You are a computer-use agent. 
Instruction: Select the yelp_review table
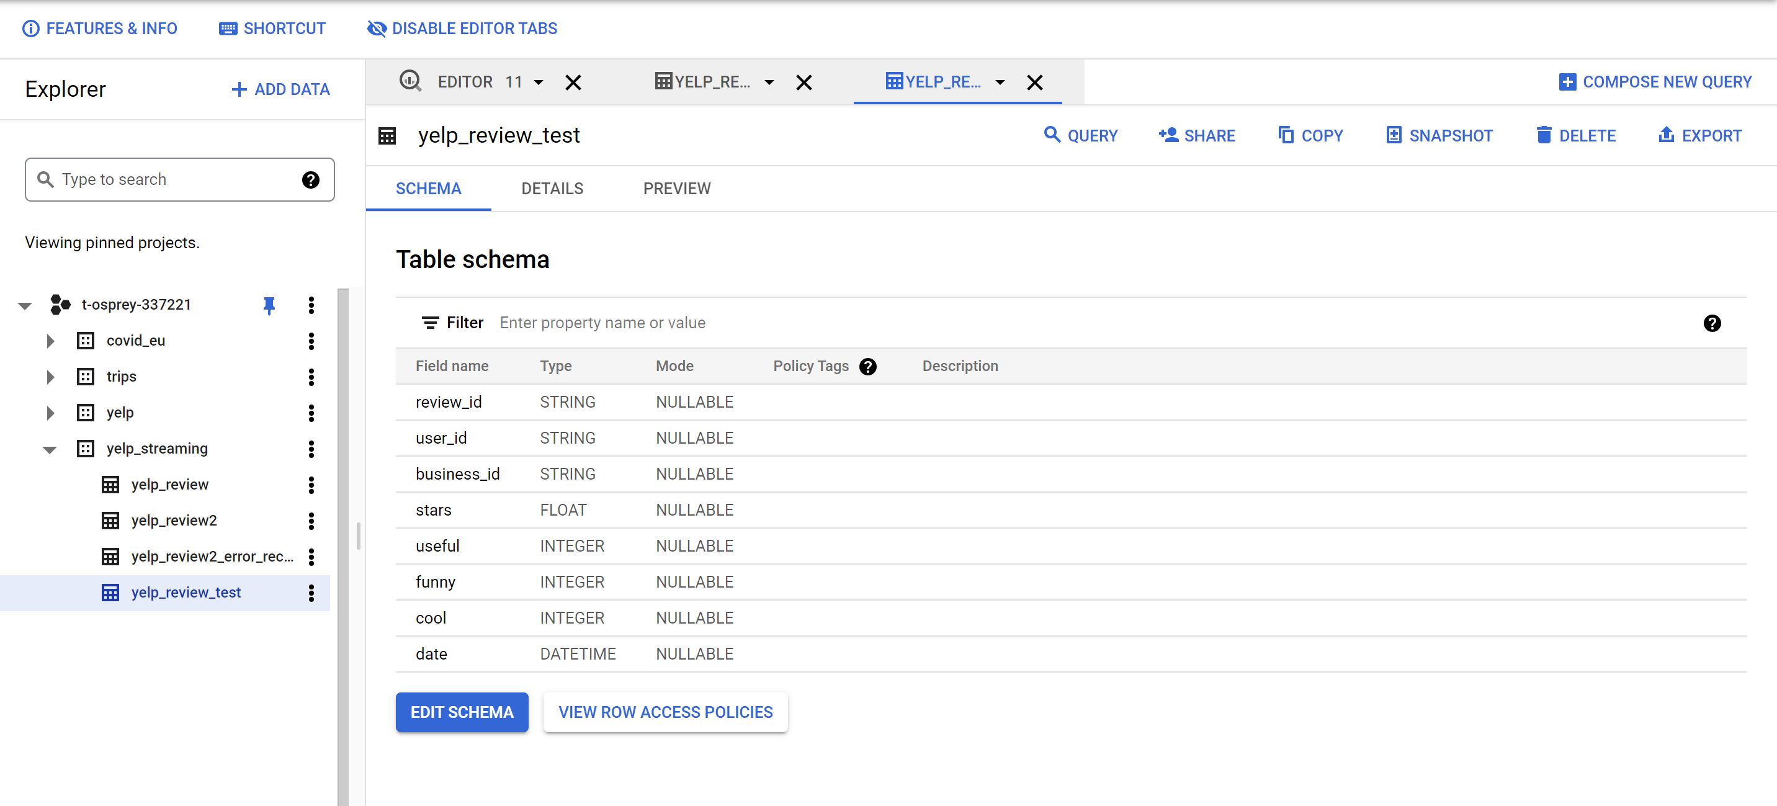pyautogui.click(x=170, y=485)
